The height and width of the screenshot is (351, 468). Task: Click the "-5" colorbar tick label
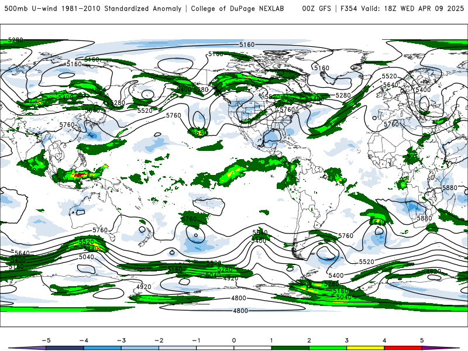coord(46,340)
